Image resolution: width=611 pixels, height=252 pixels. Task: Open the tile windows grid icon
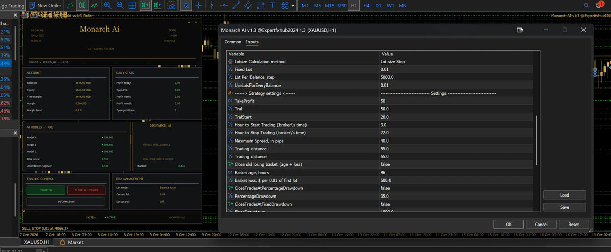click(132, 5)
